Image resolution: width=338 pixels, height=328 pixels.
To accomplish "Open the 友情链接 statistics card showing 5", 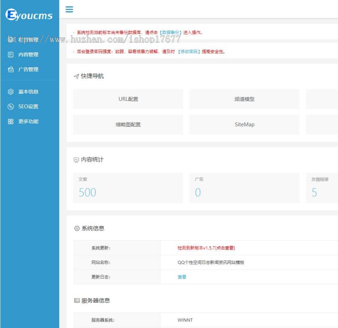I will 322,188.
